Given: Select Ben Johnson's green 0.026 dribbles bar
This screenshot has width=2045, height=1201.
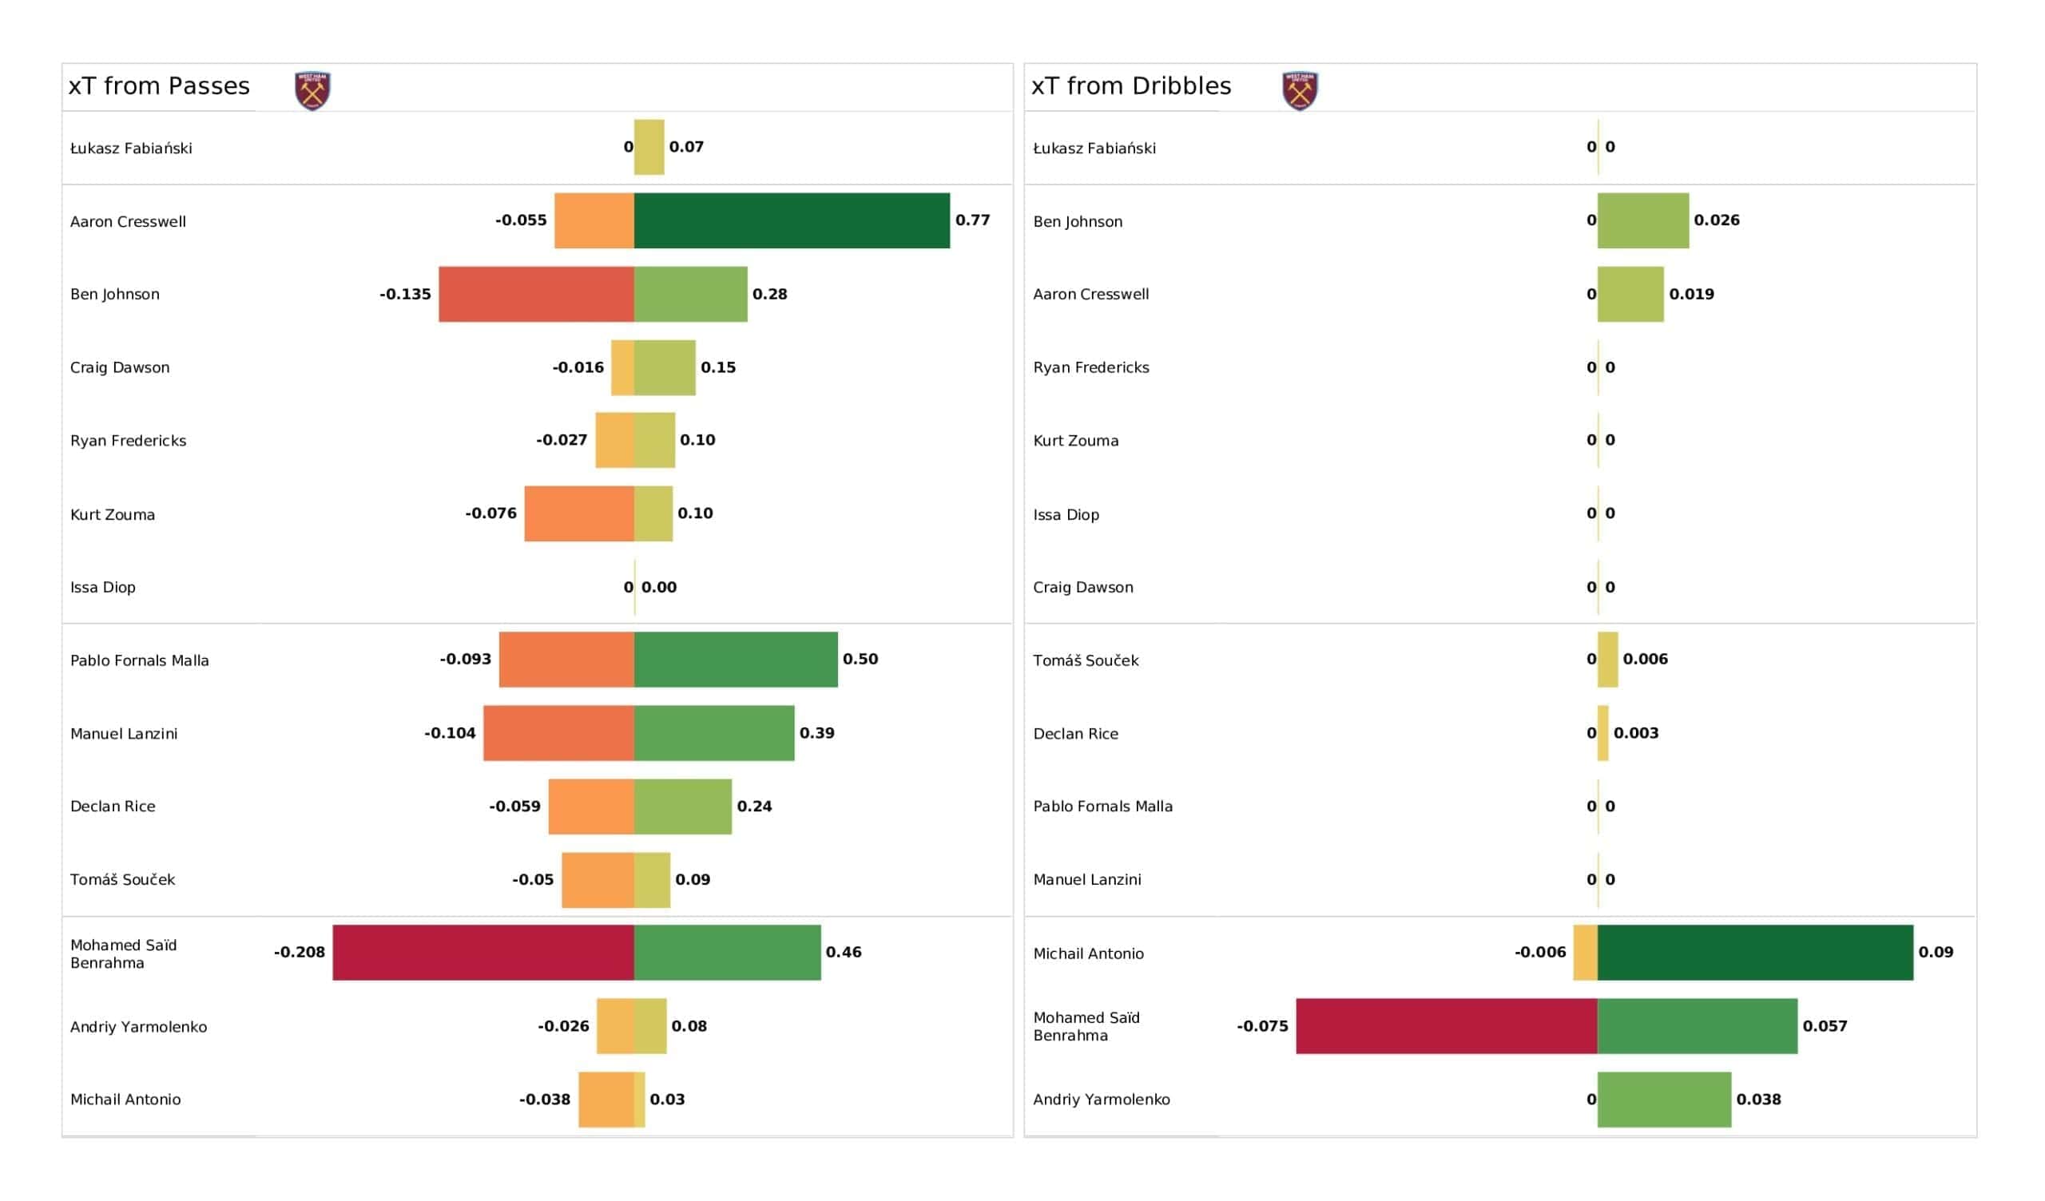Looking at the screenshot, I should (1642, 220).
